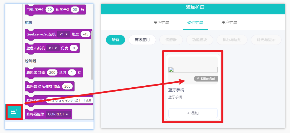The height and width of the screenshot is (133, 290).
Task: Switch to the 角色扩展 tab
Action: click(161, 23)
